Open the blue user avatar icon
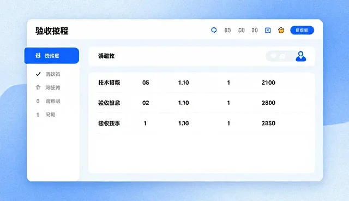 coord(300,56)
